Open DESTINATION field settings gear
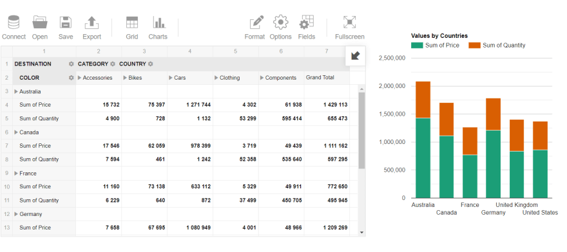 pos(72,64)
